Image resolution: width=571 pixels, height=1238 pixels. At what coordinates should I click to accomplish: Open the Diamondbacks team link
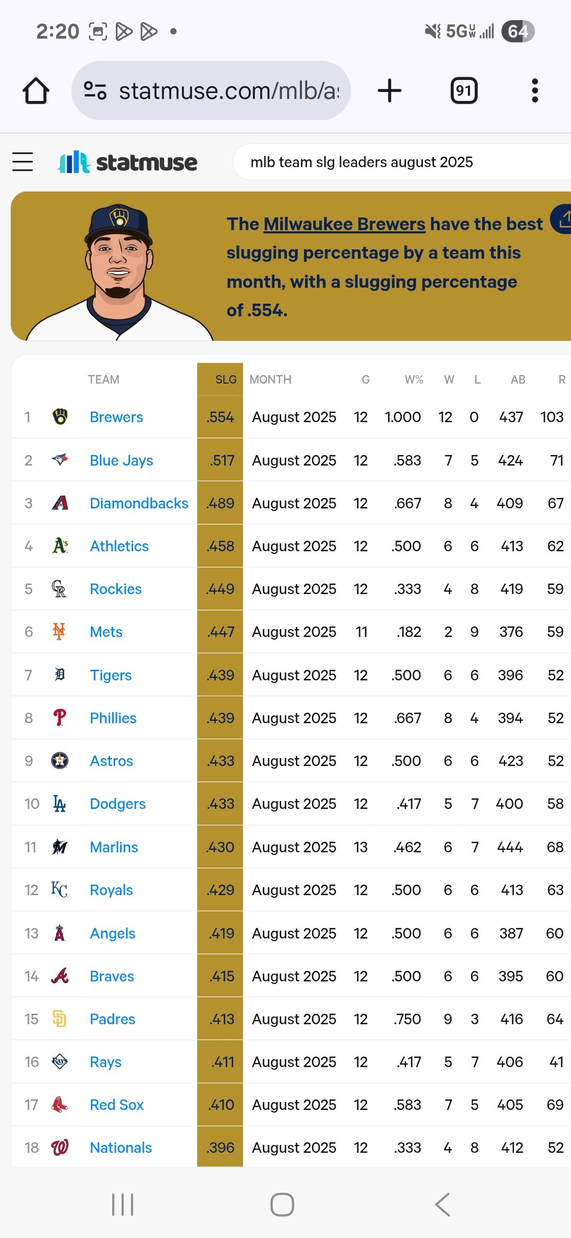coord(139,503)
